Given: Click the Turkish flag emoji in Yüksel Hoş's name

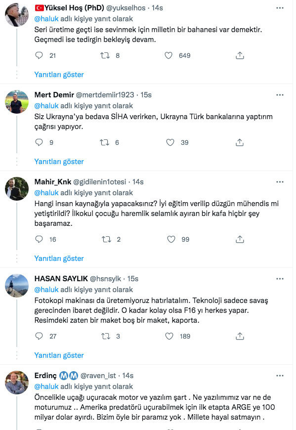Looking at the screenshot, I should [38, 6].
